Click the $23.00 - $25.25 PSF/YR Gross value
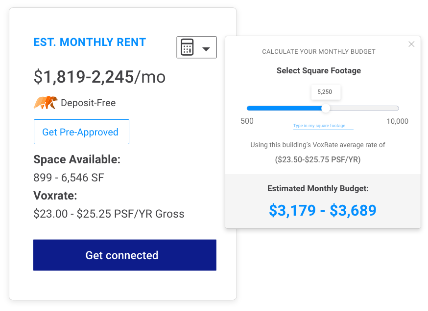 (109, 214)
